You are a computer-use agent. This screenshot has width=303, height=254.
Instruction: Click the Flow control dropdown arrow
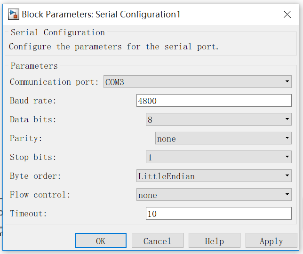[287, 195]
